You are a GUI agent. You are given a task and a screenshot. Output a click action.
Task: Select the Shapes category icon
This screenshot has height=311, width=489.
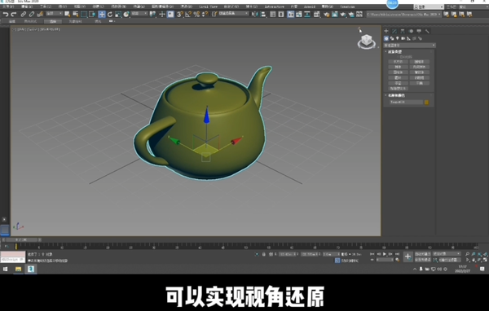[392, 38]
